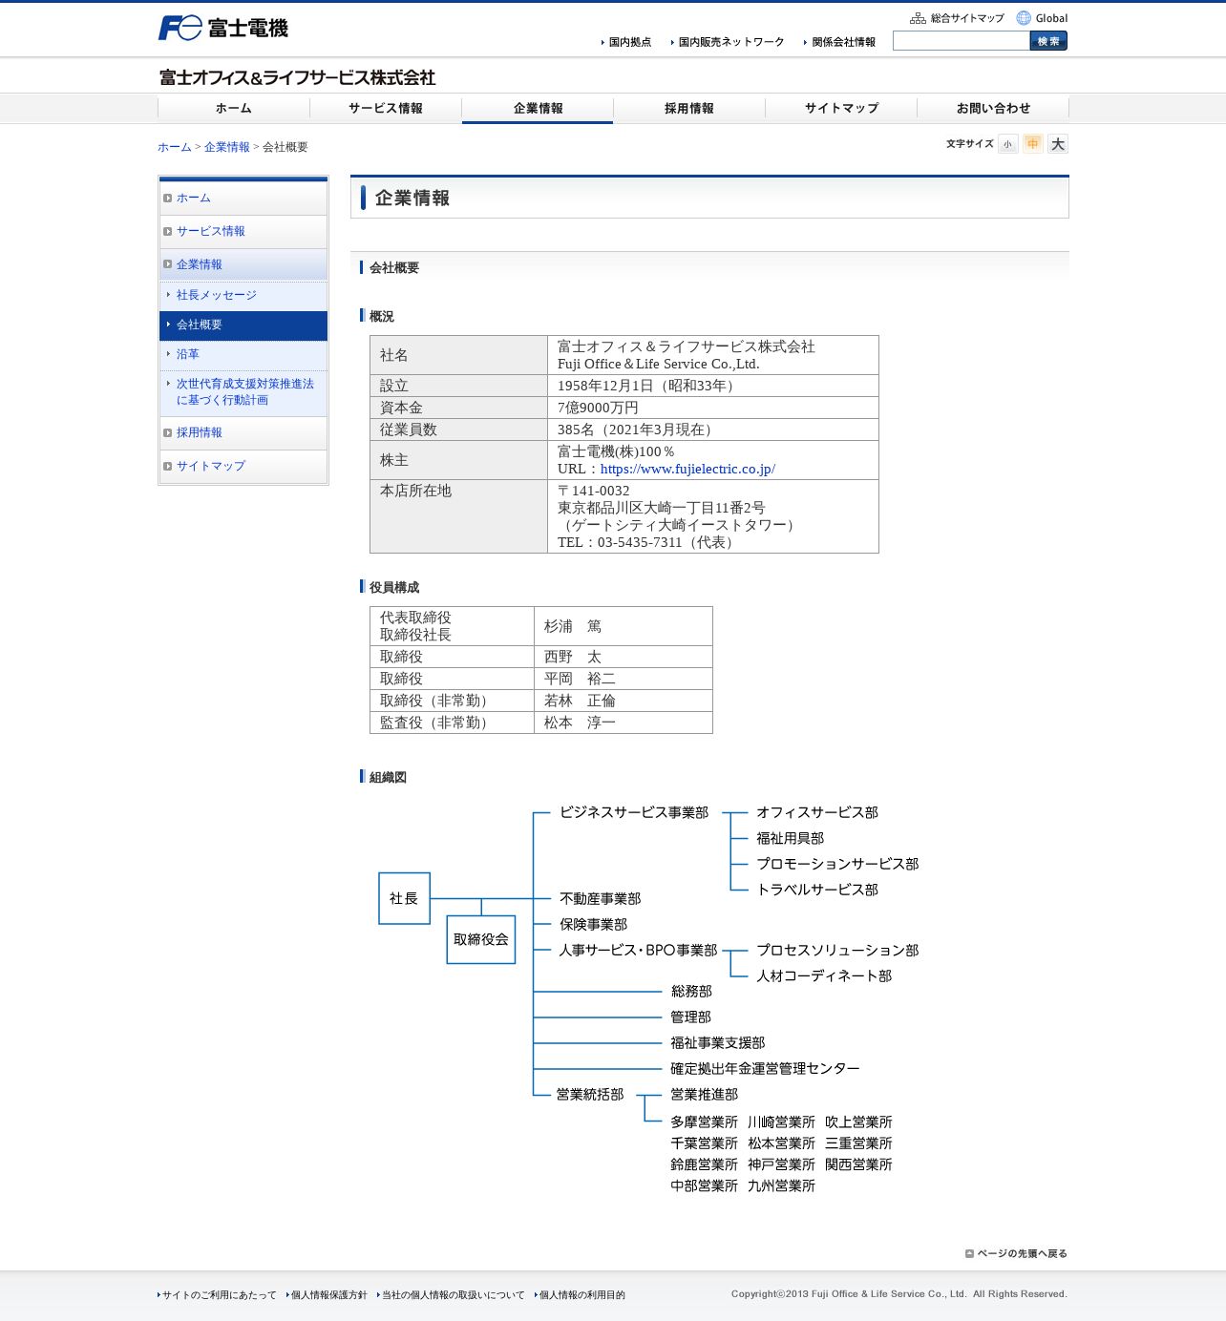Open 沿革 sidebar sub-item
Viewport: 1226px width, 1321px height.
click(243, 355)
